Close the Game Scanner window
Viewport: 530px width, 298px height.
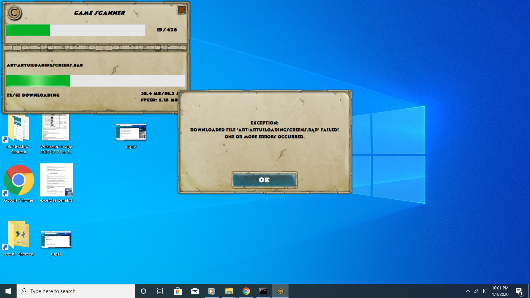[x=182, y=10]
